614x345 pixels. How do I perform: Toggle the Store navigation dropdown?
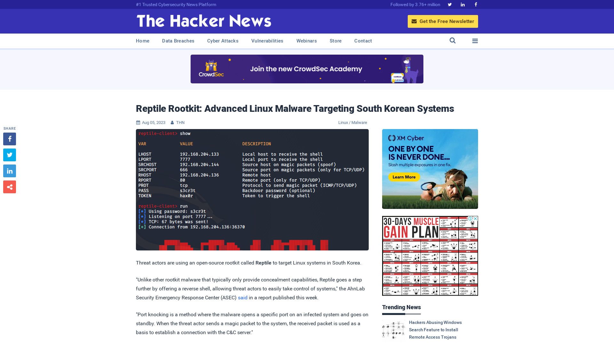(335, 41)
